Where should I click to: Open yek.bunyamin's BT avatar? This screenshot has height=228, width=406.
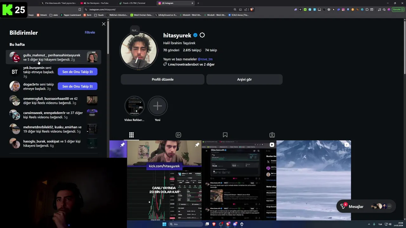(15, 72)
